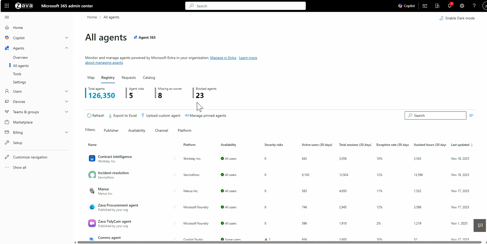This screenshot has height=244, width=487.
Task: Click the help question mark icon
Action: (x=474, y=6)
